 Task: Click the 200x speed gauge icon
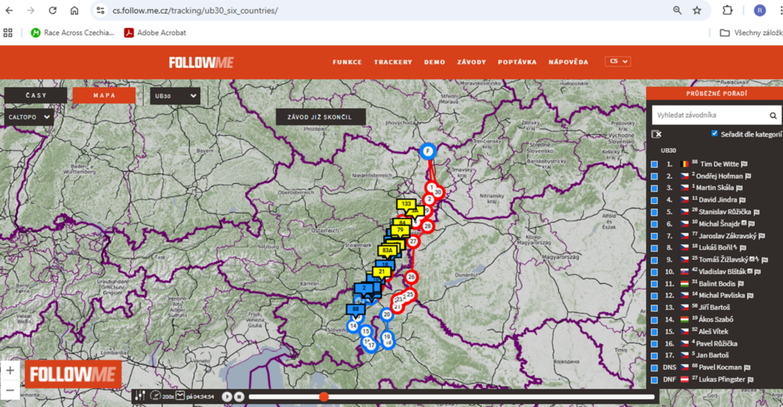[156, 396]
